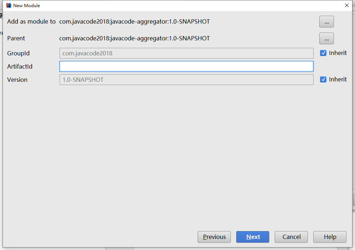The image size is (355, 250).
Task: Toggle the Inherit checkbox for Version
Action: pos(323,80)
